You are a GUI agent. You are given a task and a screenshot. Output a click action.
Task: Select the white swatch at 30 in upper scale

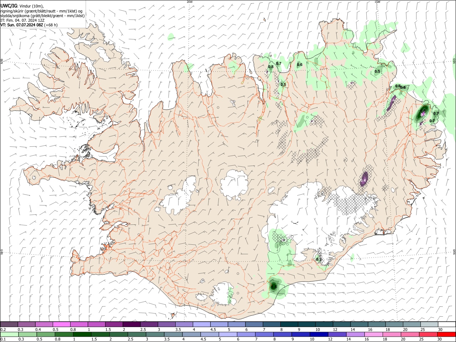tap(447, 324)
